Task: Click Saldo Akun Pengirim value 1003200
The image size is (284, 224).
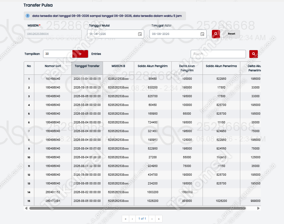Action: (x=153, y=192)
